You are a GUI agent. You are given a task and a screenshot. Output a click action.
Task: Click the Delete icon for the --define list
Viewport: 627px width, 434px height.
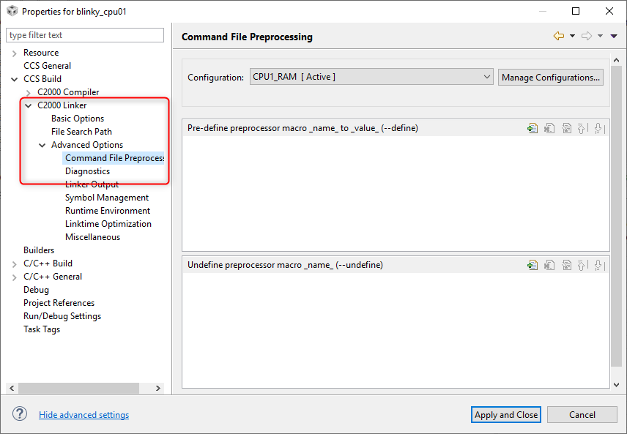[549, 128]
